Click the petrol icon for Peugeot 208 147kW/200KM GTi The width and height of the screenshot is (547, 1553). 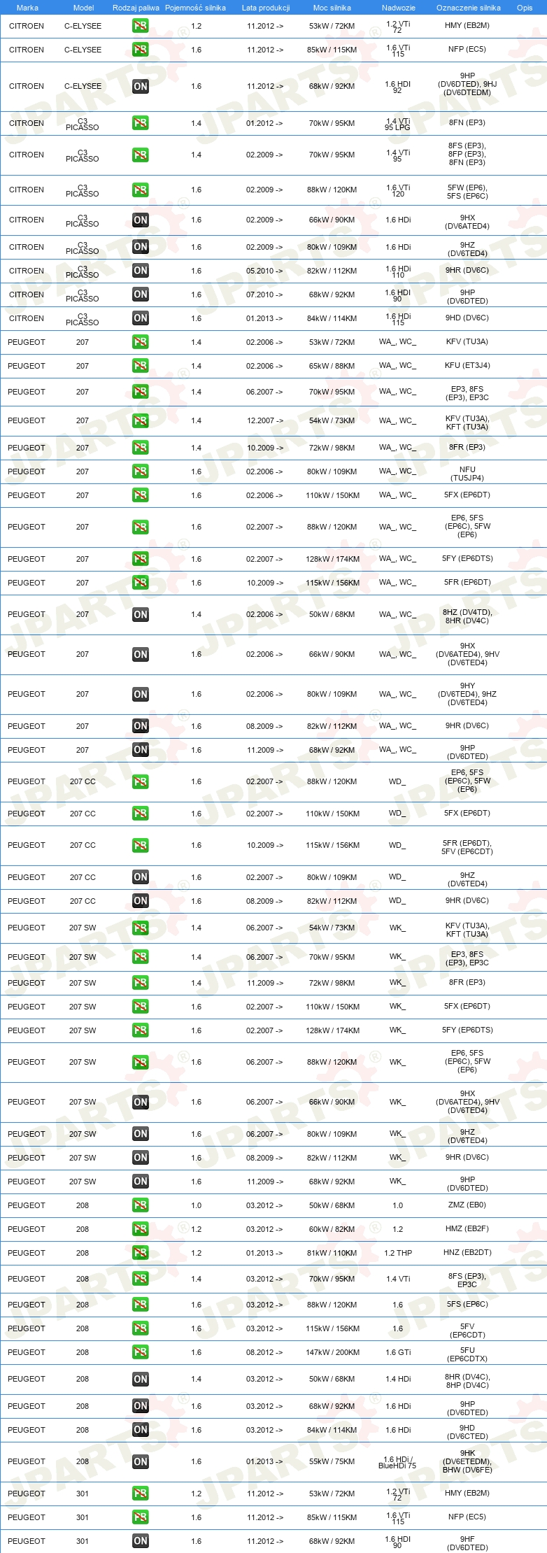141,1352
